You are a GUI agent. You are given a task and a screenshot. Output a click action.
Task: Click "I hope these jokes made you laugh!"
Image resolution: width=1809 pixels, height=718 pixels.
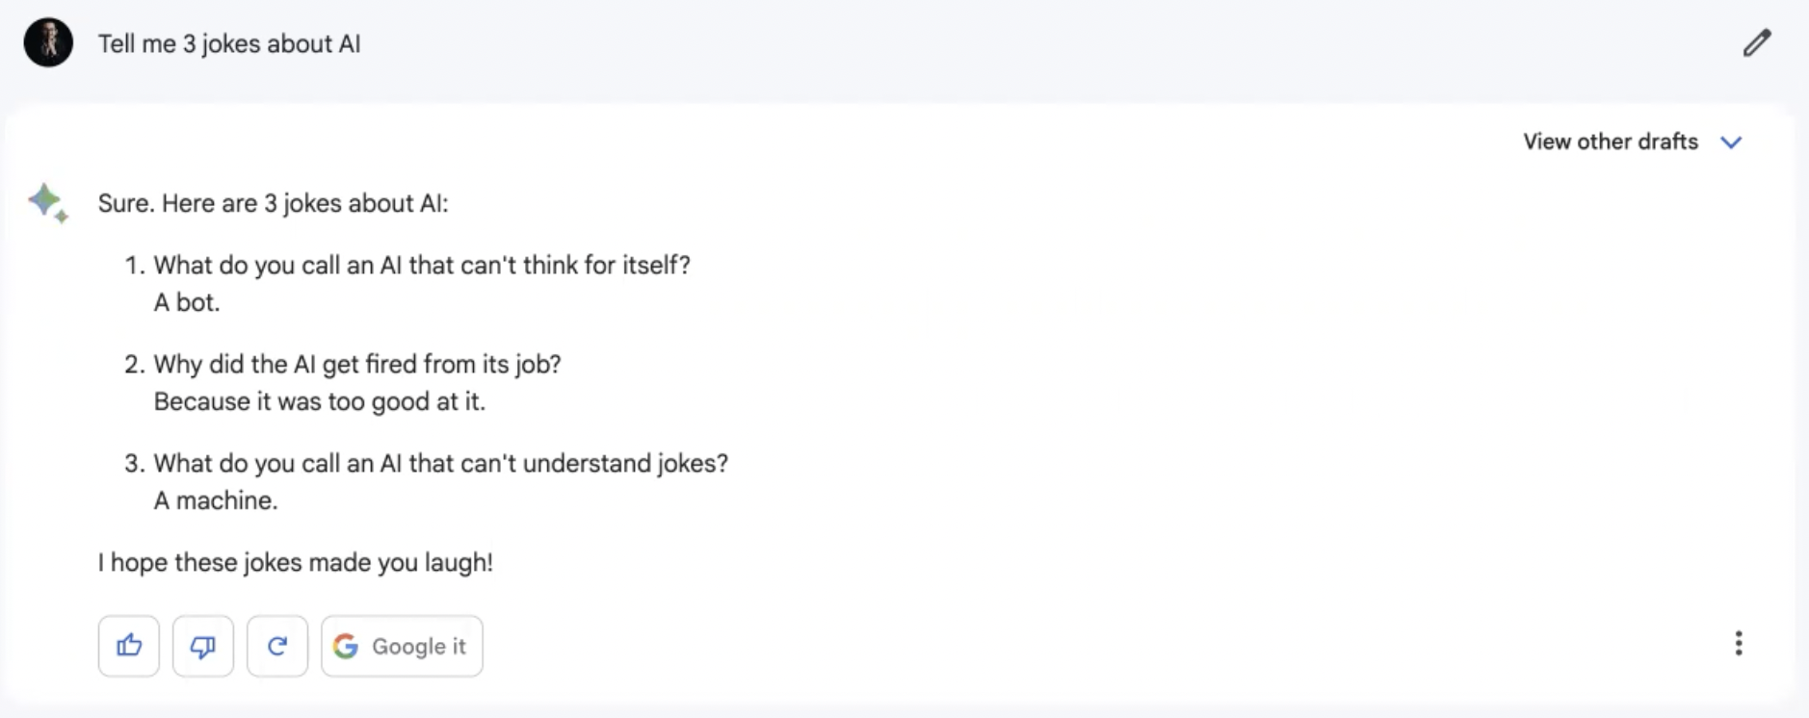[x=295, y=562]
